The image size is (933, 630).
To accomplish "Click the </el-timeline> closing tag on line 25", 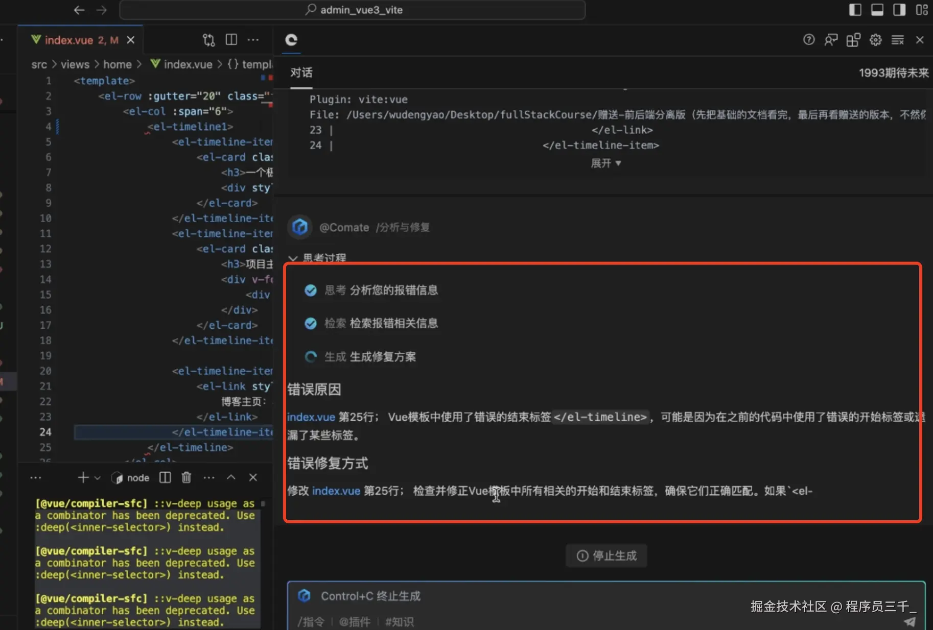I will 190,448.
